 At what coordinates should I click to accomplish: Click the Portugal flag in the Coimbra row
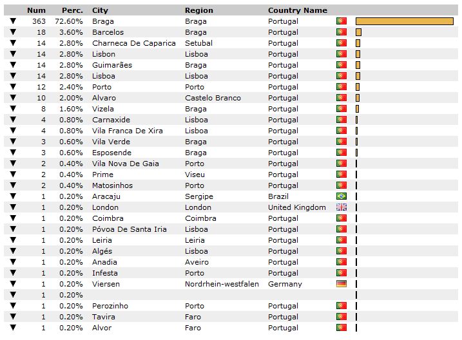pos(342,218)
